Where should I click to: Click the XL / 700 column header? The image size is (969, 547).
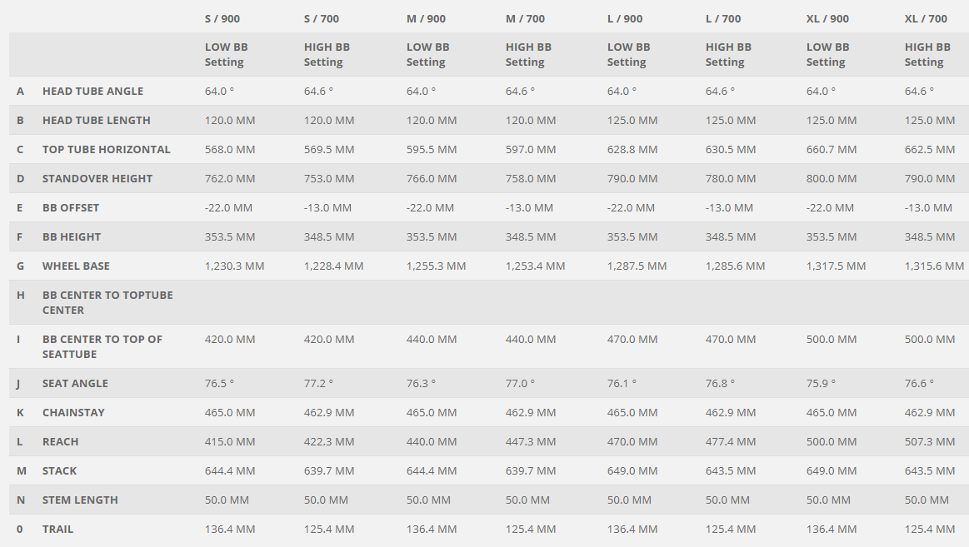tap(926, 18)
